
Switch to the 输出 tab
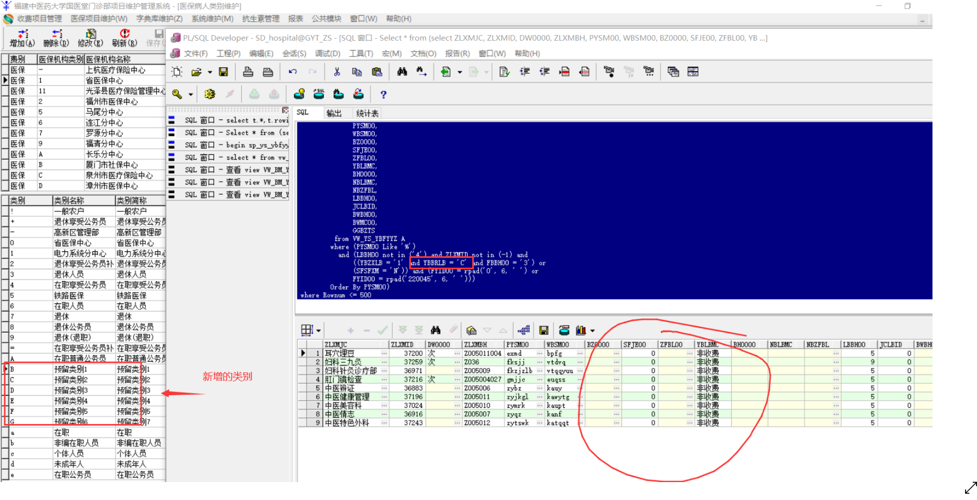click(334, 113)
